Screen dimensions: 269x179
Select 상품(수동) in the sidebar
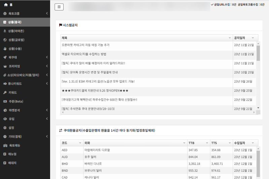pos(25,48)
